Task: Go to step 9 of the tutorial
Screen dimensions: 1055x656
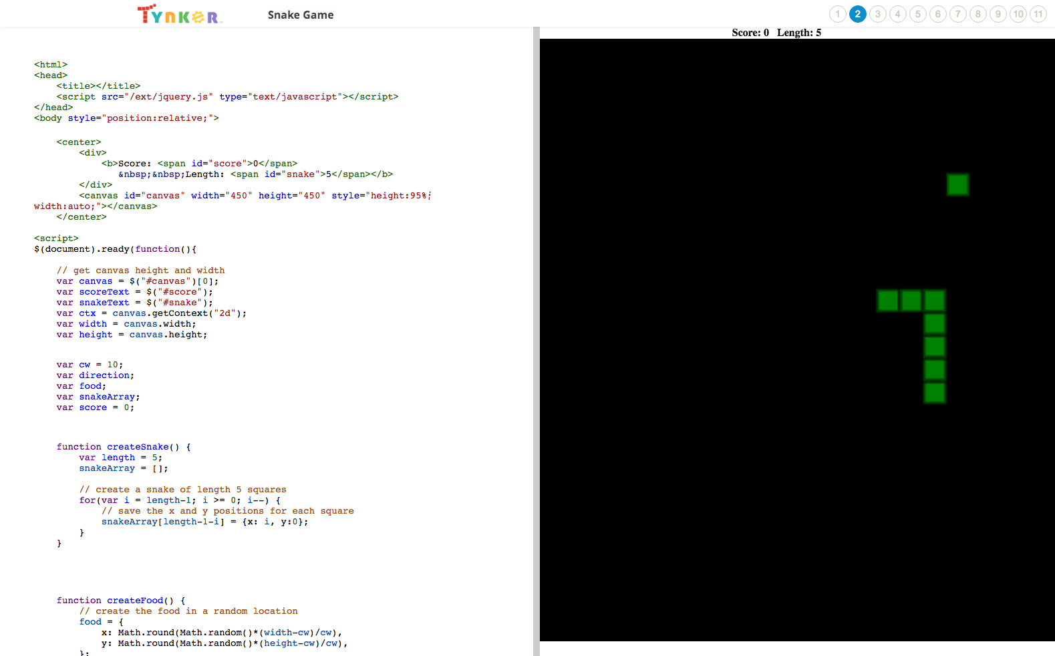Action: [x=998, y=14]
